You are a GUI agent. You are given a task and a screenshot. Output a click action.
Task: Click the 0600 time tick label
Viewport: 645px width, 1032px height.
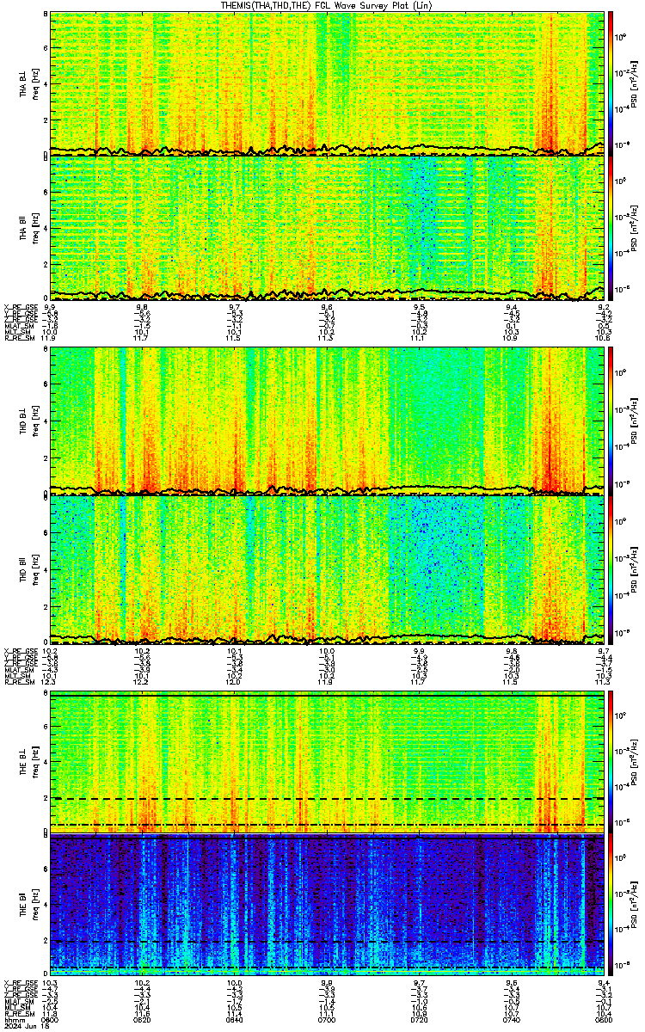click(x=50, y=1020)
